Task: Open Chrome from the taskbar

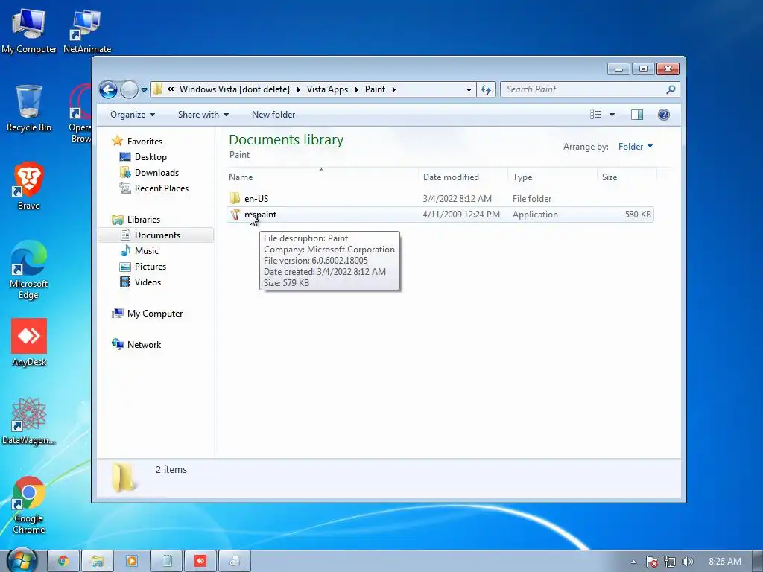Action: click(63, 561)
